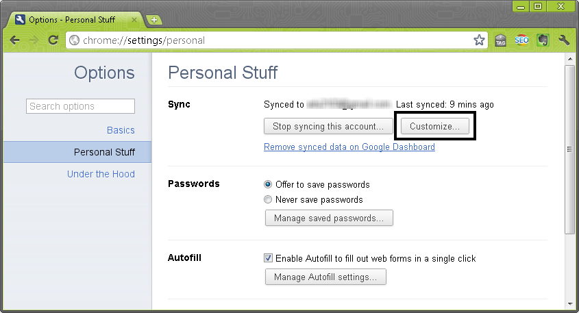Viewport: 579px width, 313px height.
Task: Click the forward navigation arrow
Action: click(x=34, y=40)
